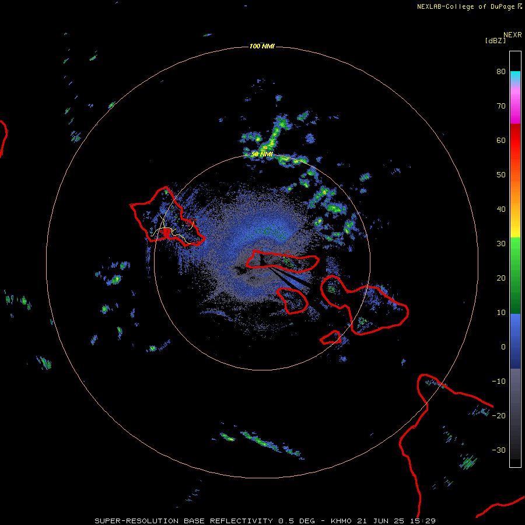Click the -10 value on the dBZ scale
Screen dimensions: 525x525
click(x=499, y=381)
